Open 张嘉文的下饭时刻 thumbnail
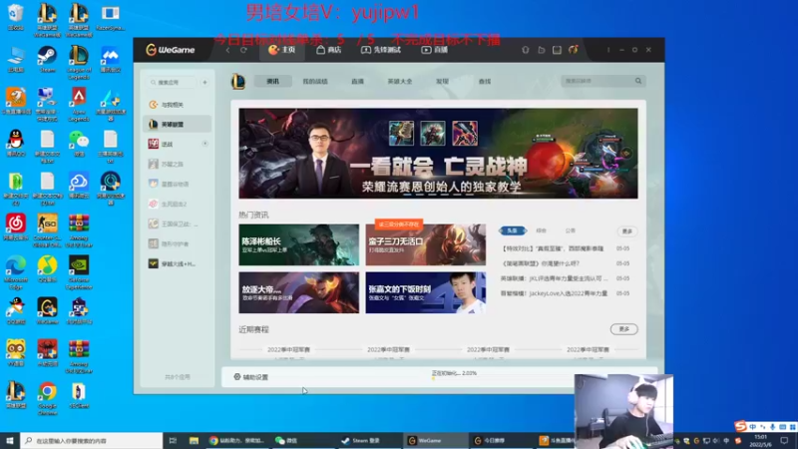This screenshot has height=449, width=798. 426,292
